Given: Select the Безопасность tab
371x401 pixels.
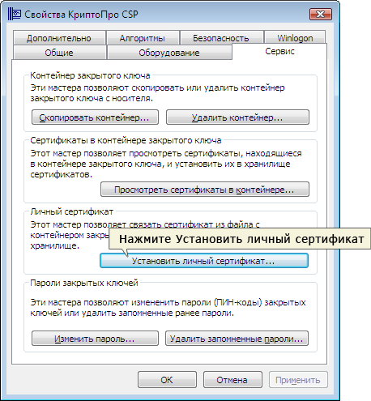Looking at the screenshot, I should pyautogui.click(x=221, y=38).
